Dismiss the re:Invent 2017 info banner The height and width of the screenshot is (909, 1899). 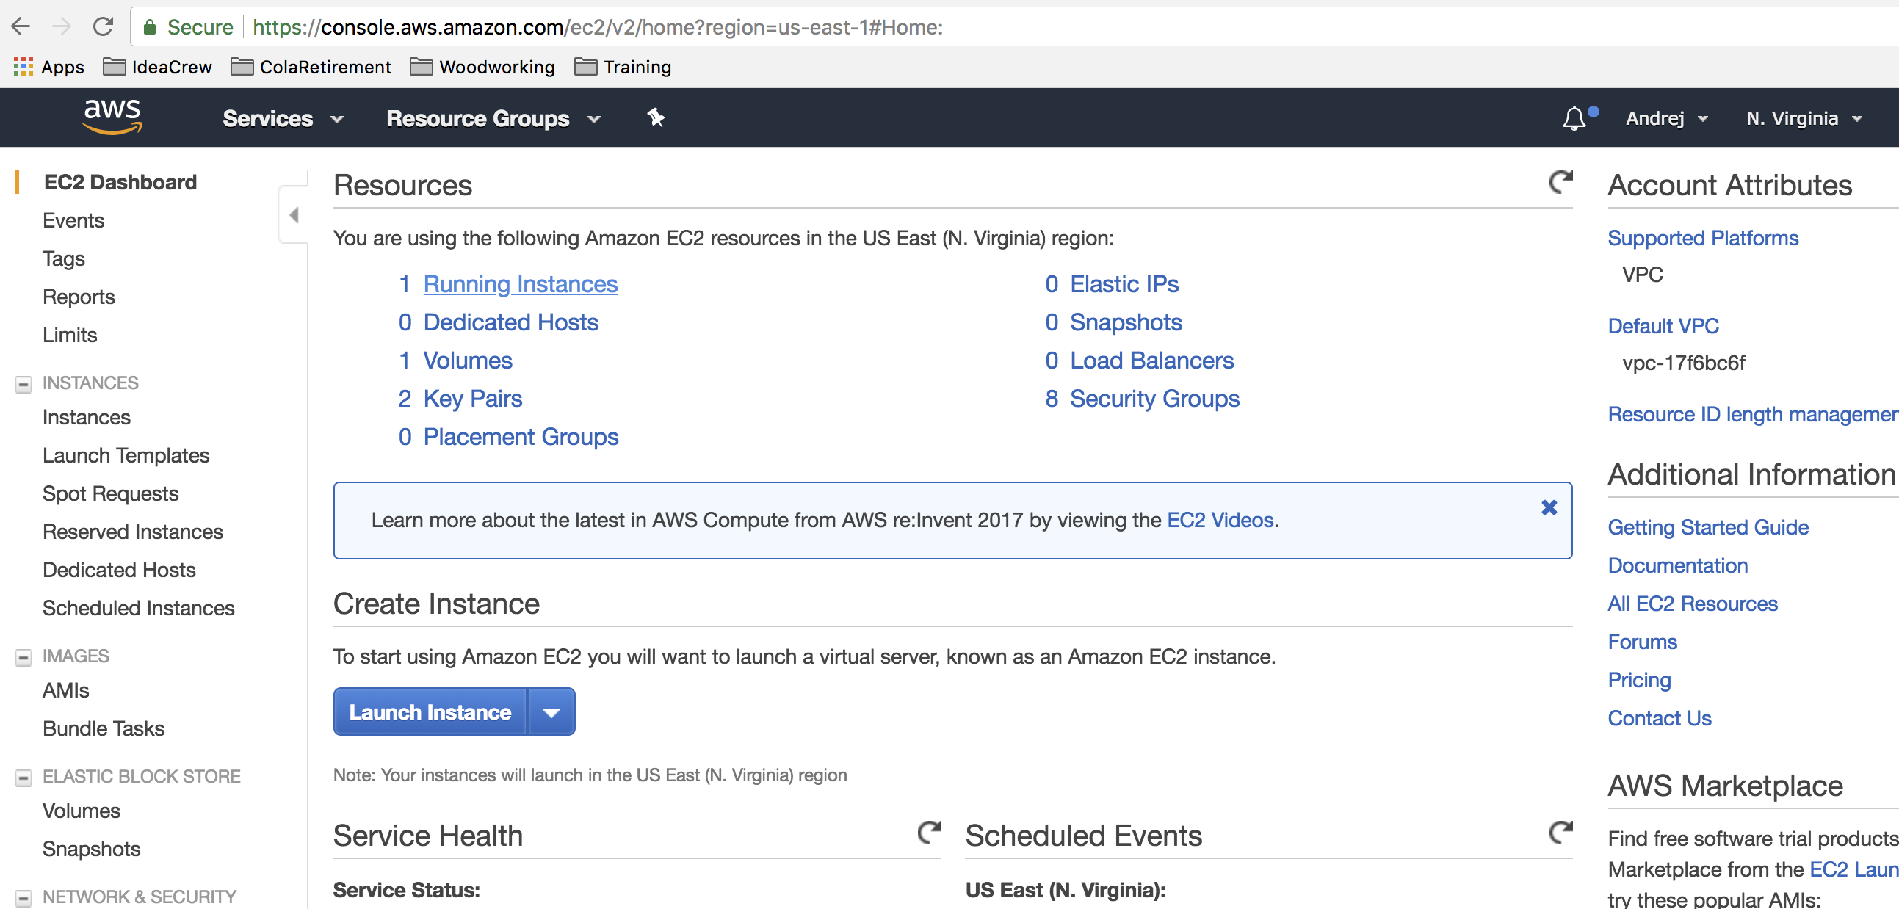click(1549, 507)
